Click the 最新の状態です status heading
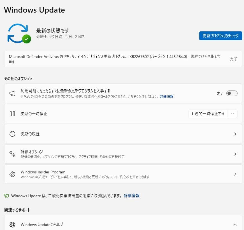 [x=52, y=31]
